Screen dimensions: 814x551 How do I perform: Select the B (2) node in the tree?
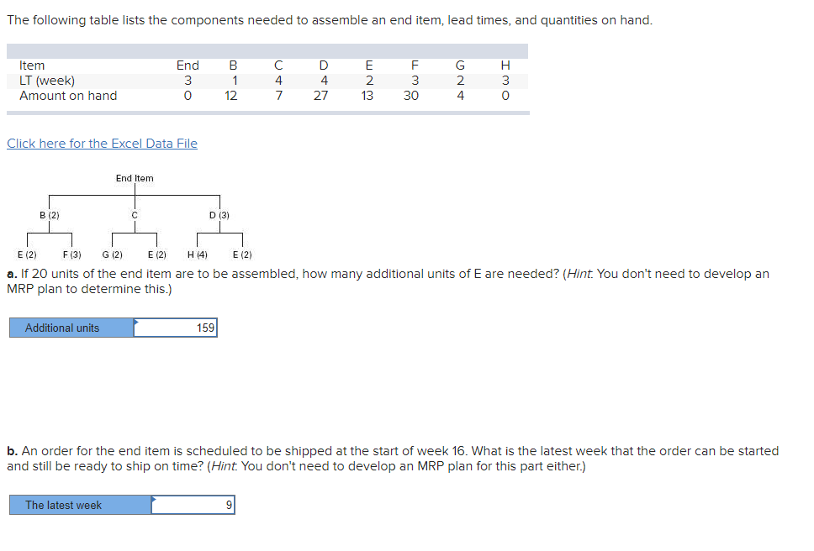pos(48,215)
